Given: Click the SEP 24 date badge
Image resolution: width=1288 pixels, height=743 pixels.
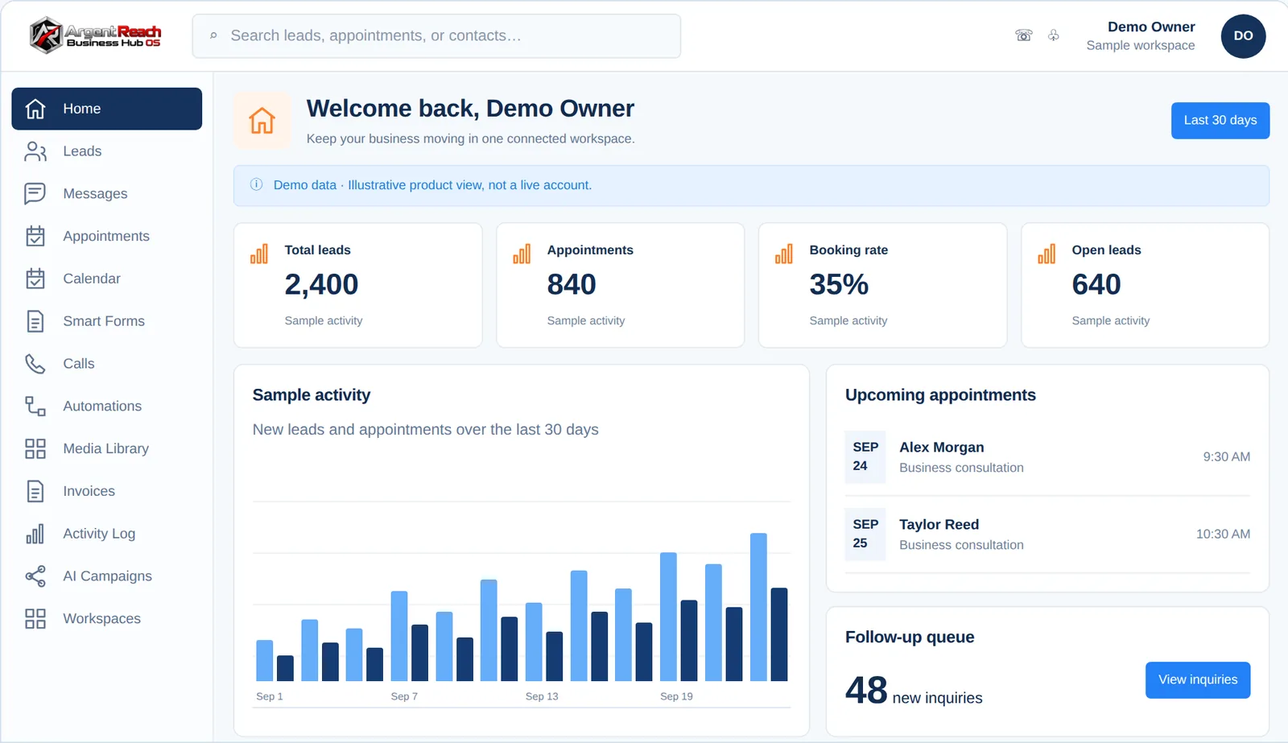Looking at the screenshot, I should (x=865, y=457).
